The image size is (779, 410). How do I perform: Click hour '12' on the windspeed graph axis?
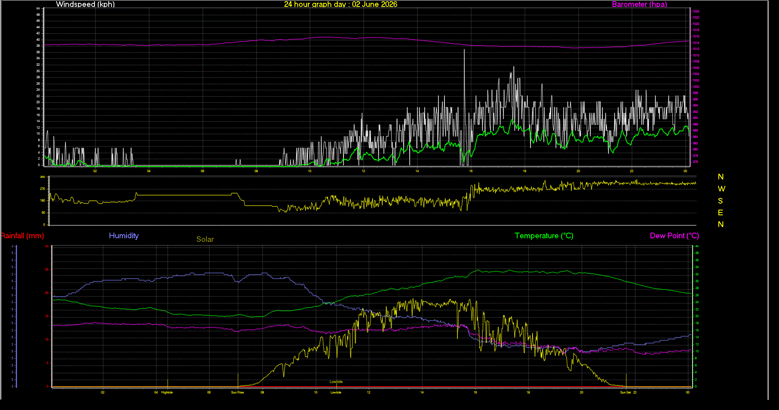click(x=363, y=171)
